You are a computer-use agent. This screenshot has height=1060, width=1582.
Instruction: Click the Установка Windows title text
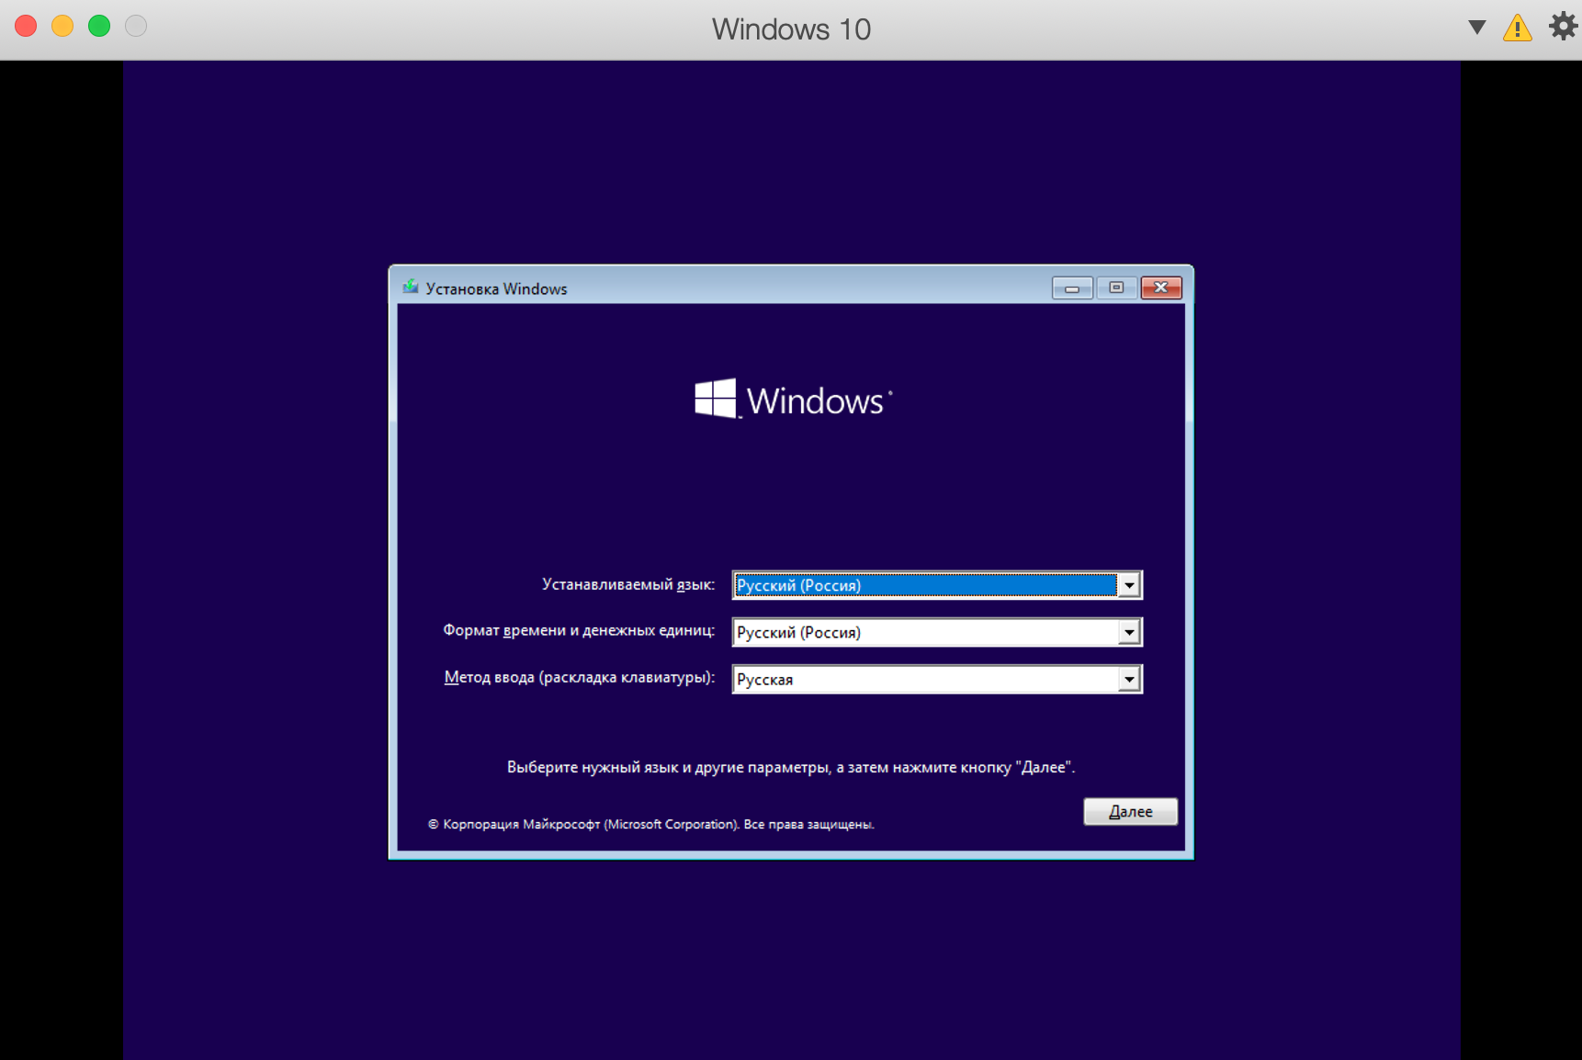[496, 288]
